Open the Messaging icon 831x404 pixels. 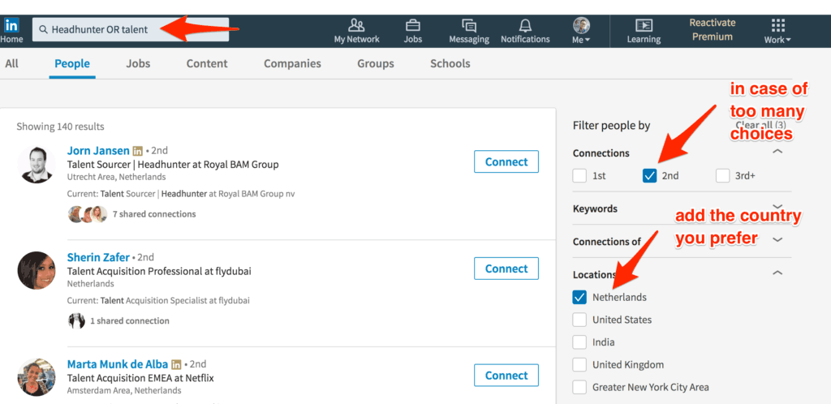(468, 25)
